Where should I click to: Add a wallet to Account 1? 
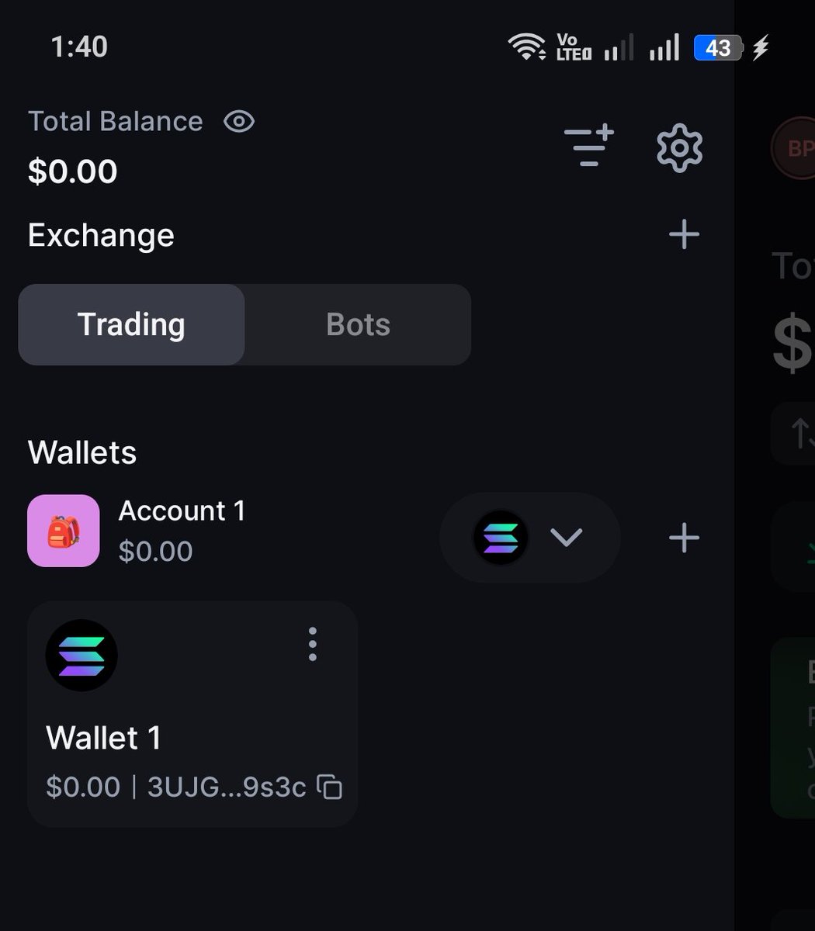point(684,538)
